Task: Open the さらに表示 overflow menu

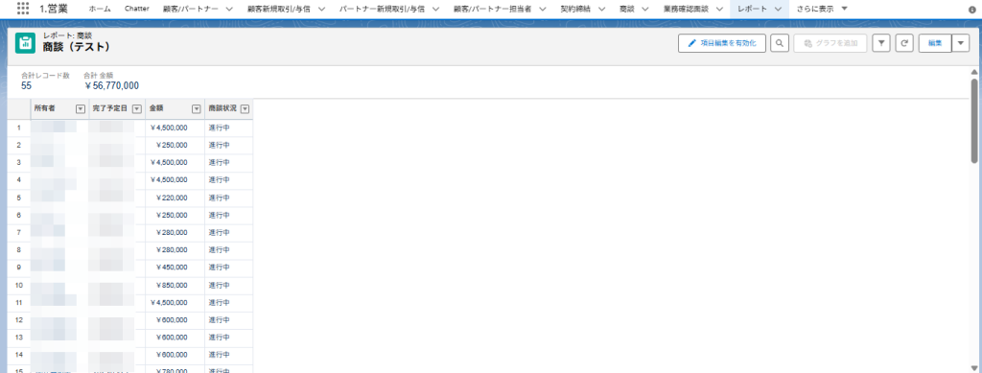Action: tap(822, 9)
